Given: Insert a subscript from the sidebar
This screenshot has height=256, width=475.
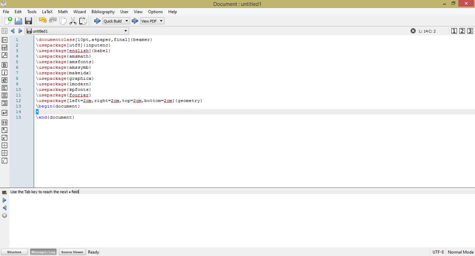Looking at the screenshot, I should [5, 130].
